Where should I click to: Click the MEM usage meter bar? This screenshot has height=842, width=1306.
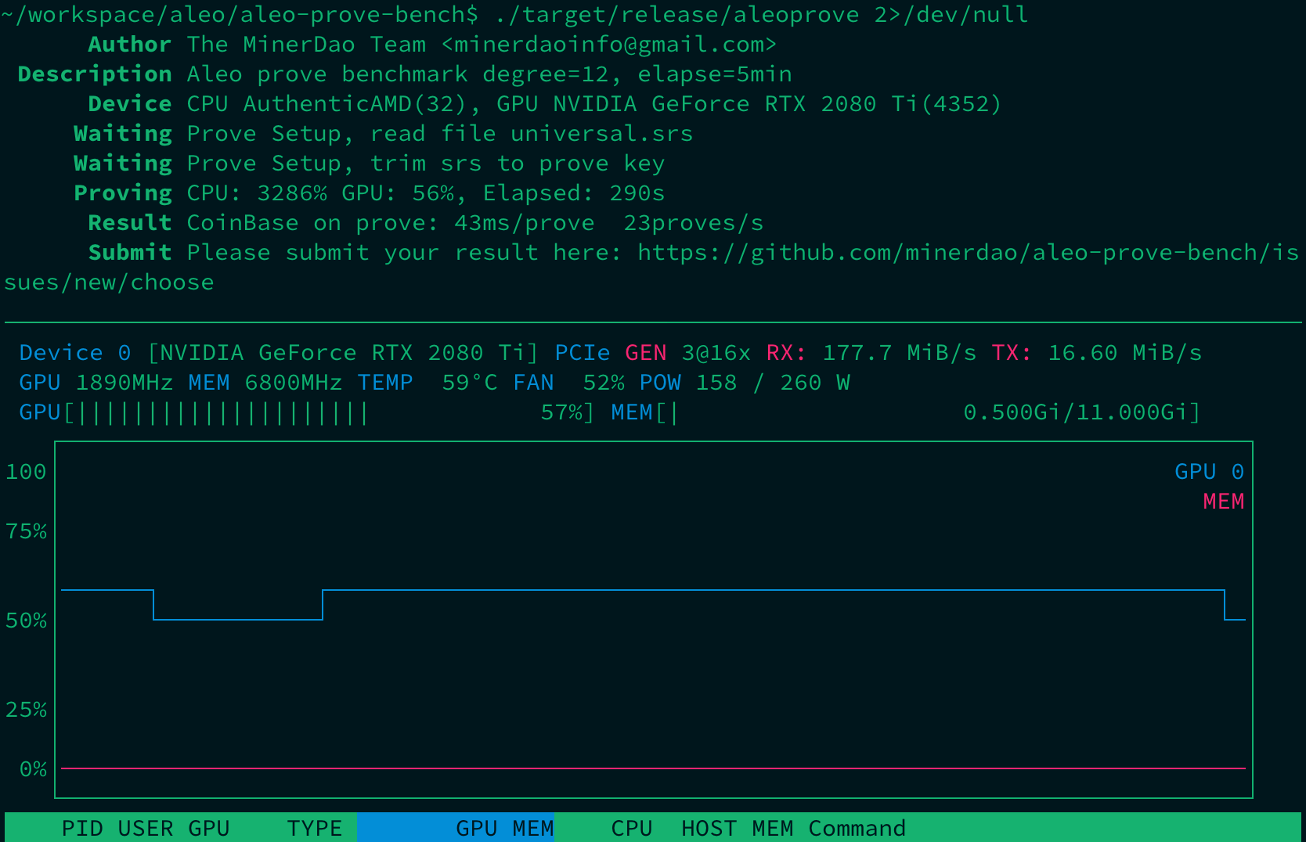(x=900, y=412)
